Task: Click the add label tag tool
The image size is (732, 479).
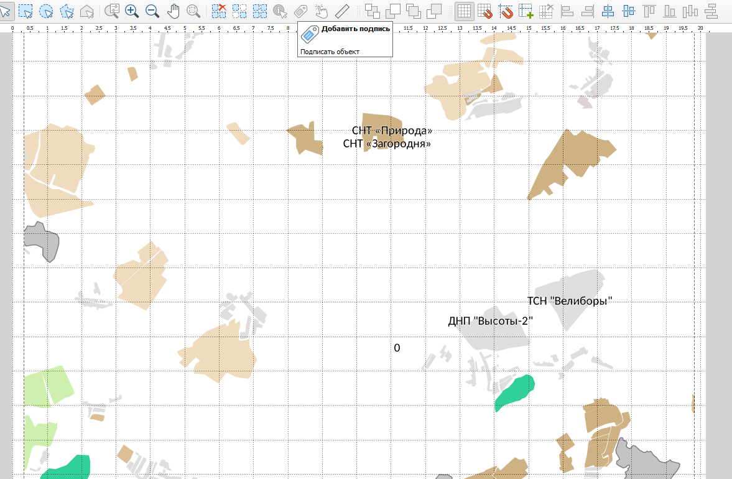Action: point(300,11)
